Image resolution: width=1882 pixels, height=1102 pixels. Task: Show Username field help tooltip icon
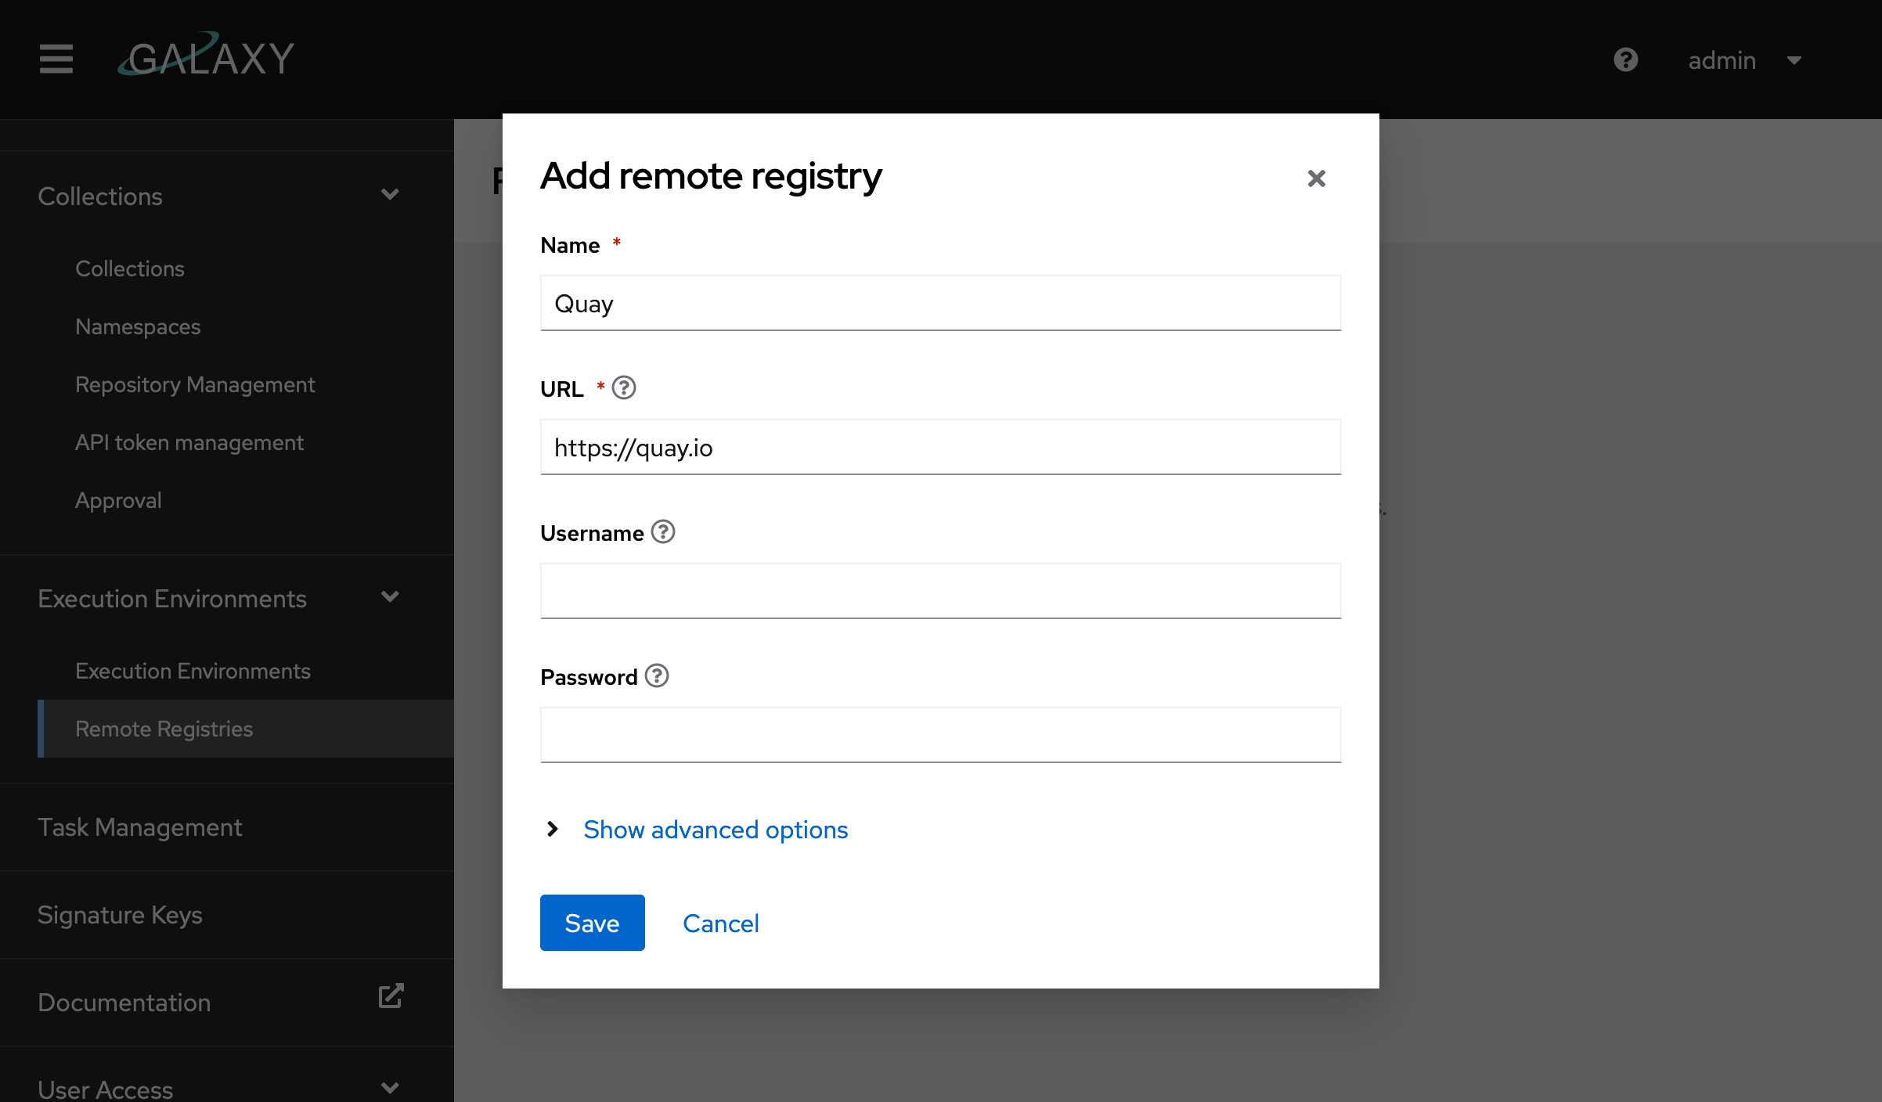(663, 531)
